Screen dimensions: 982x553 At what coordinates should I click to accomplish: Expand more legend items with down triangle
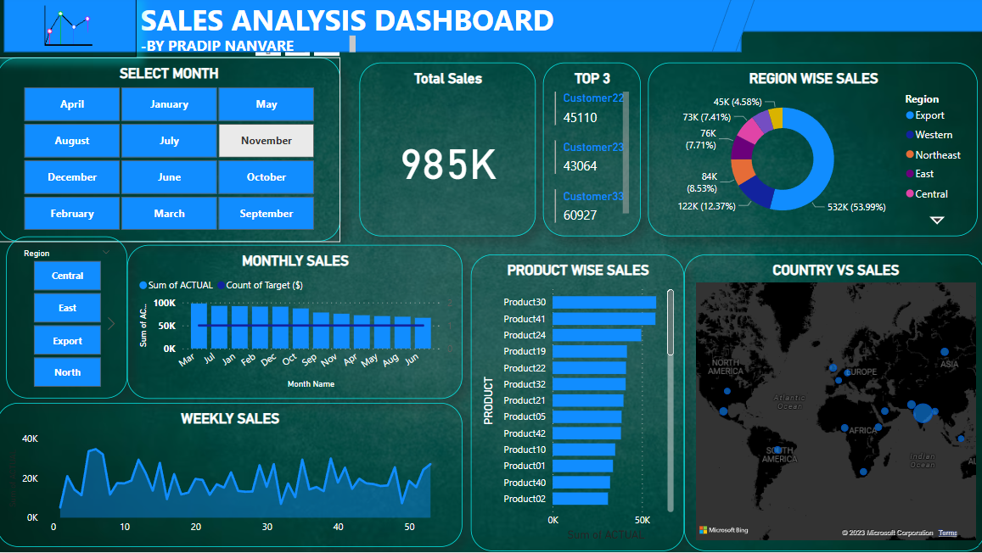coord(937,220)
